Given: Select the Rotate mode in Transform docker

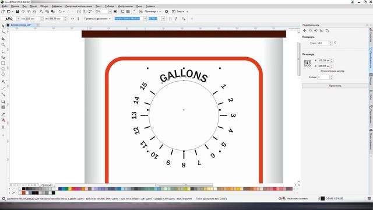Looking at the screenshot, I should (310, 31).
